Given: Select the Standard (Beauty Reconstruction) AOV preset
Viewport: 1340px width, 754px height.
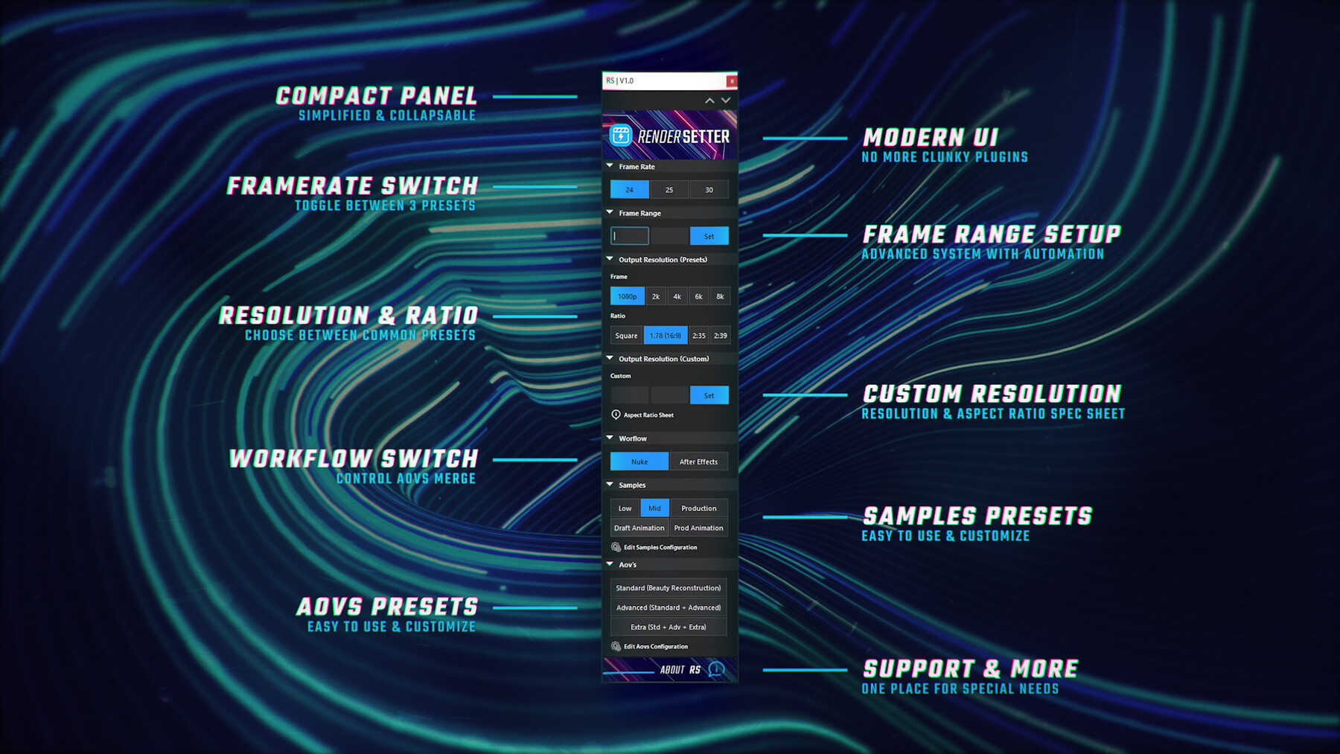Looking at the screenshot, I should 669,587.
